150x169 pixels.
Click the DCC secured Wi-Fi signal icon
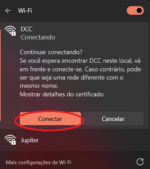click(10, 31)
